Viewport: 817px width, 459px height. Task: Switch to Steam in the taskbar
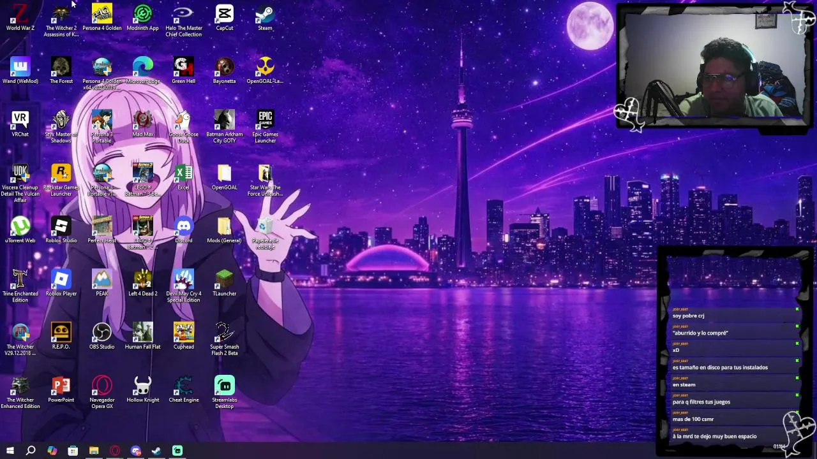[x=156, y=451]
